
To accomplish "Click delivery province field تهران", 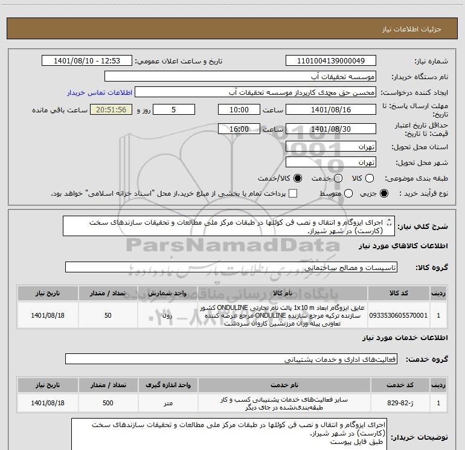I will (331, 146).
